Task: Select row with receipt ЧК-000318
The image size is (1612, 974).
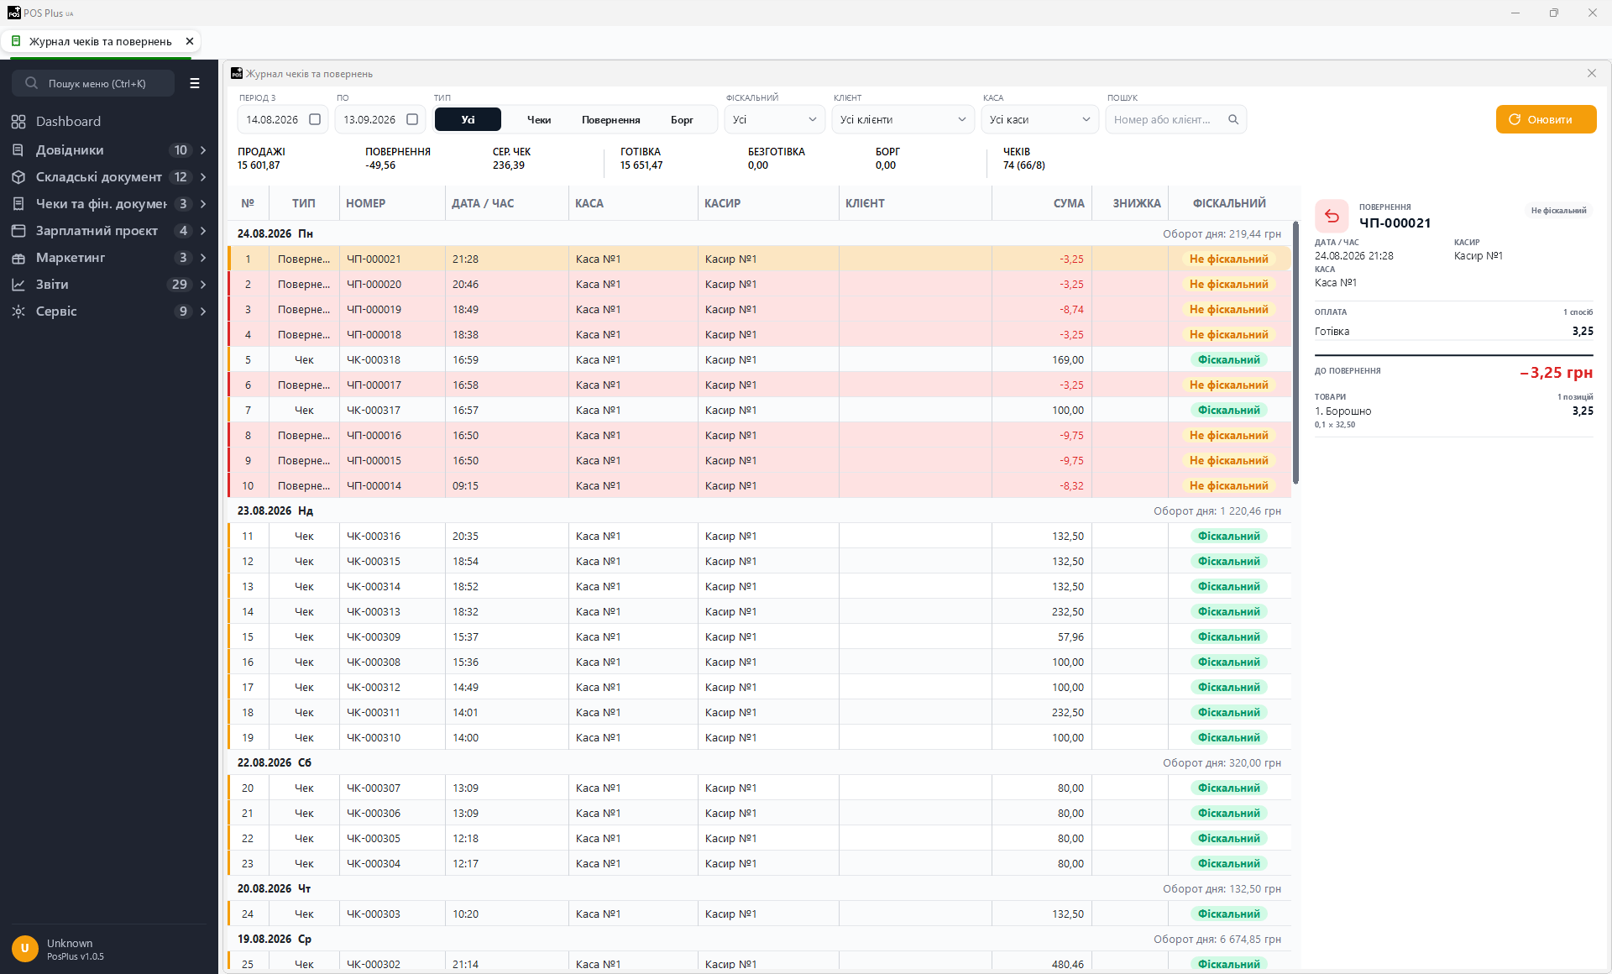Action: click(760, 359)
